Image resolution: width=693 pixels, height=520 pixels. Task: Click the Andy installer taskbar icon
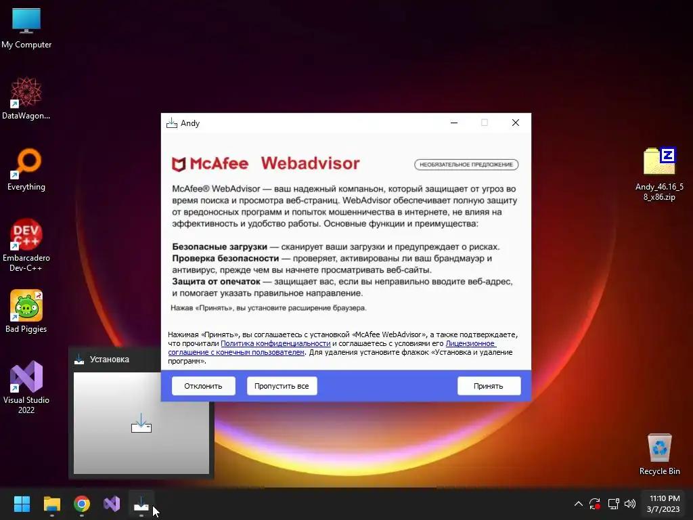[x=141, y=504]
